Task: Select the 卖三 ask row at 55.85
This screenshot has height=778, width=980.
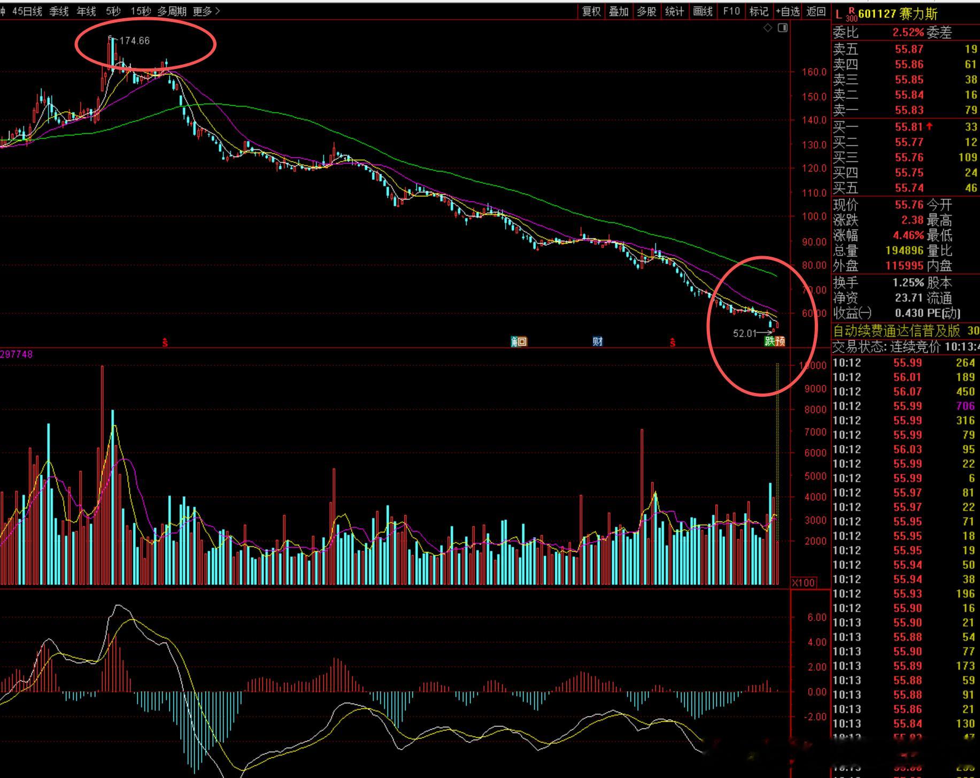Action: point(905,80)
